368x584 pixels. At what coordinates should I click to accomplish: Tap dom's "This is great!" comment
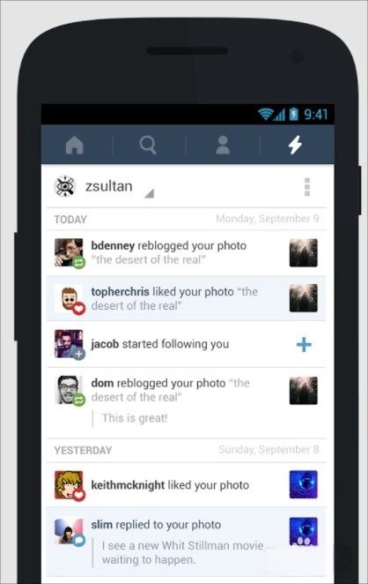click(x=135, y=418)
